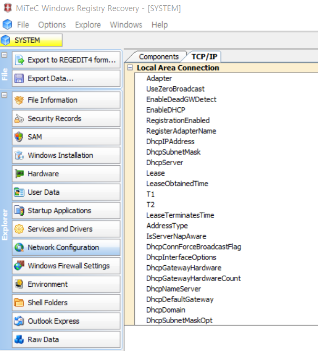Select the Local Area Connection header
Image resolution: width=318 pixels, height=351 pixels.
(221, 67)
